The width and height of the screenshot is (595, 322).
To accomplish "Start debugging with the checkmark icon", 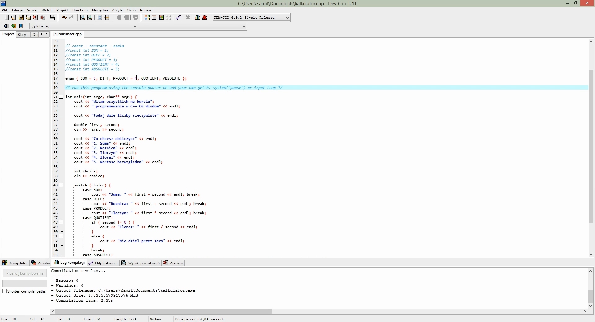I will pos(178,18).
